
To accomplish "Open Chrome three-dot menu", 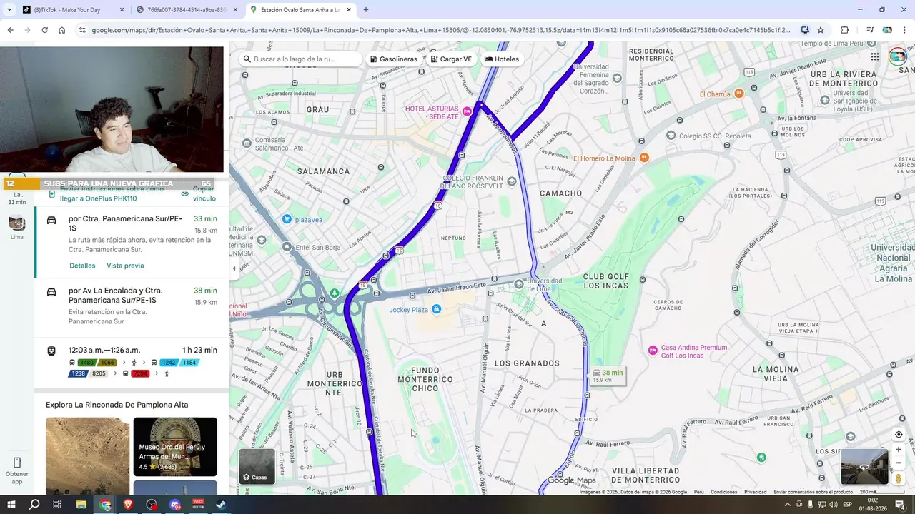I will 905,30.
